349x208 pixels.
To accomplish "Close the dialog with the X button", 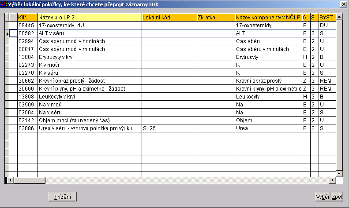I will coord(343,4).
